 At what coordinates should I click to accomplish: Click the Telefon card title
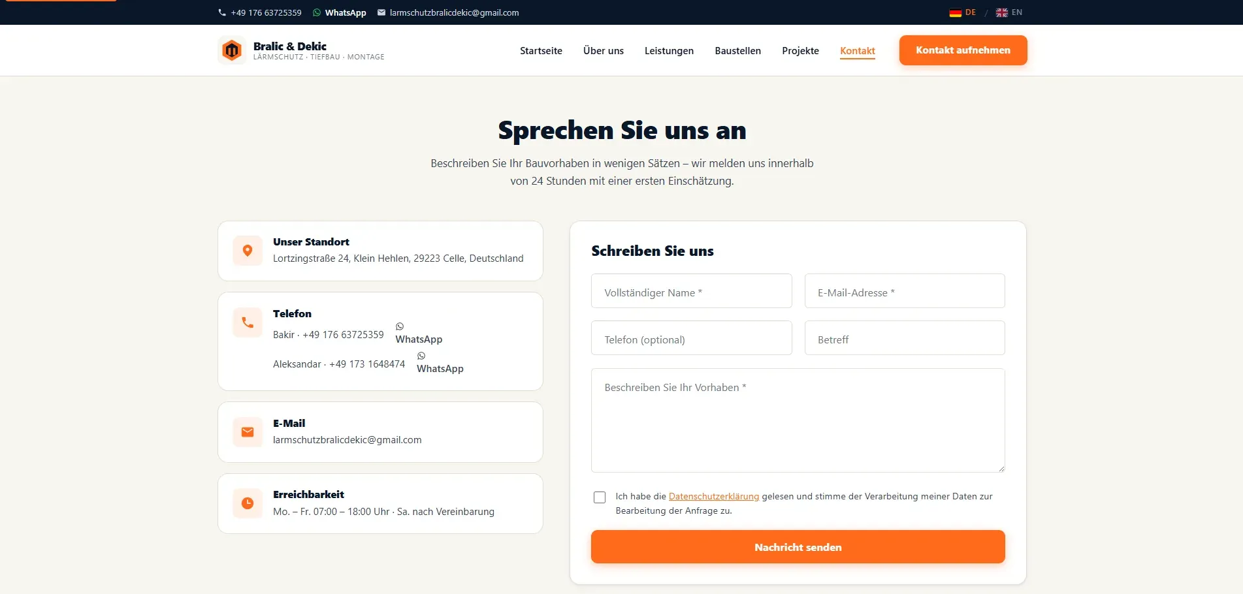pyautogui.click(x=292, y=314)
